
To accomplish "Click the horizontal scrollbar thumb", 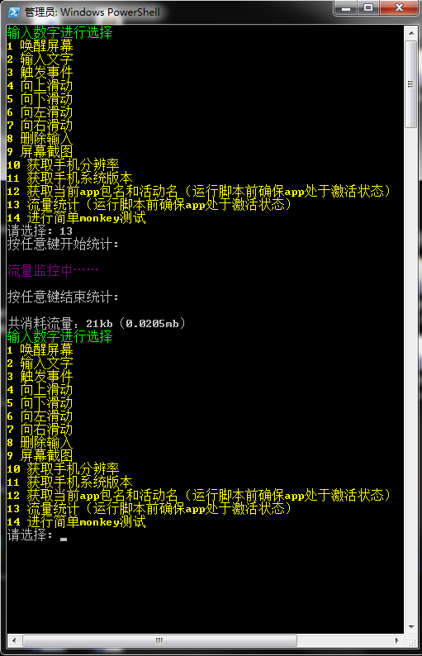I will [x=159, y=640].
